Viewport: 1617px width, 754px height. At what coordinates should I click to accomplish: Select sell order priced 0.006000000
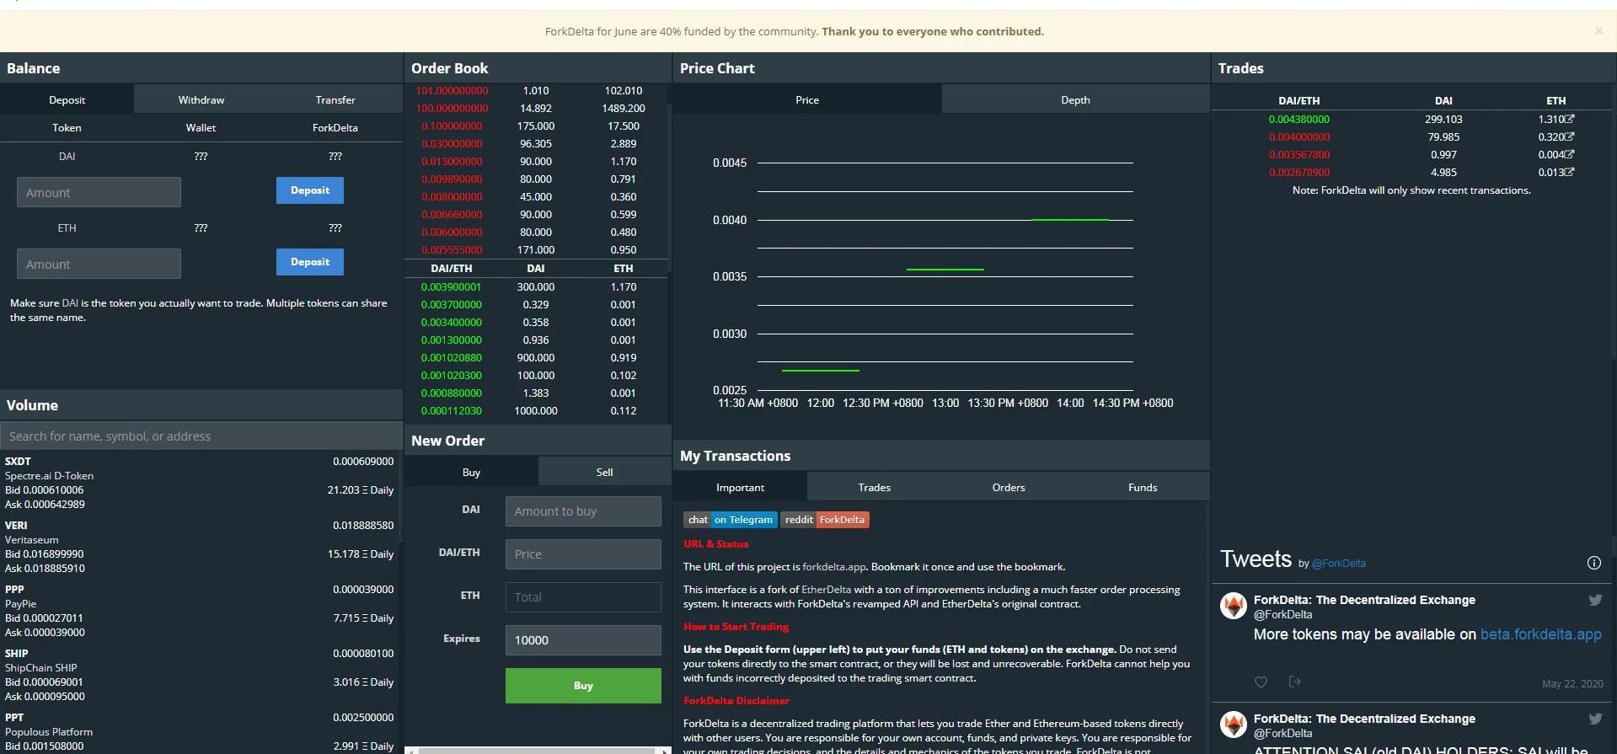pos(536,233)
